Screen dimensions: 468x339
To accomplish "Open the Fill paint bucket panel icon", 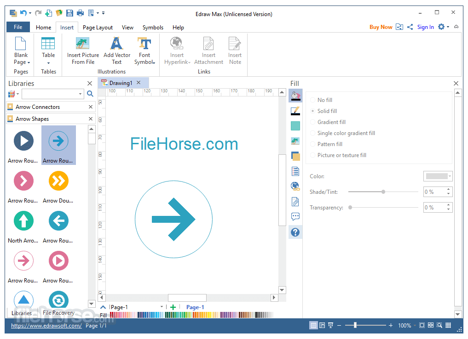I will tap(295, 96).
